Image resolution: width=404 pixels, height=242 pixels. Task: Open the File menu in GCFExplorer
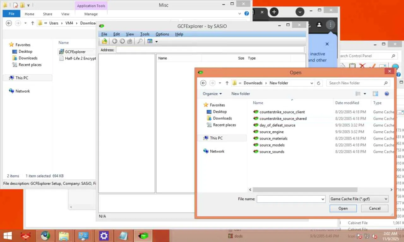coord(104,34)
